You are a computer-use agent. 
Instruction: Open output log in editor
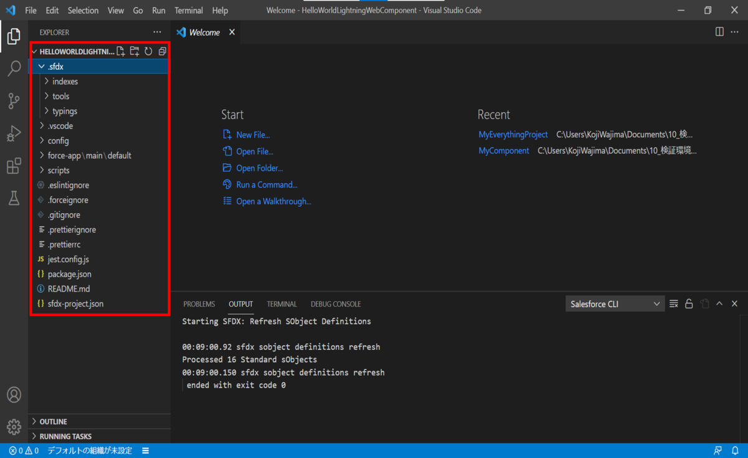(x=704, y=304)
